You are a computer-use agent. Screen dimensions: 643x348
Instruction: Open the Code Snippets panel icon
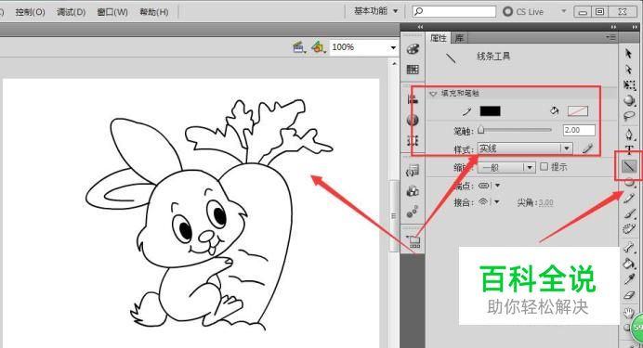click(x=413, y=171)
